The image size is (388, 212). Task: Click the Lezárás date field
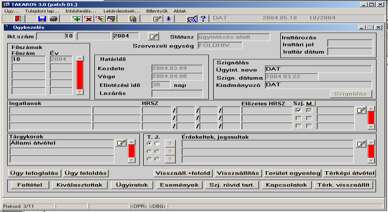pyautogui.click(x=177, y=94)
